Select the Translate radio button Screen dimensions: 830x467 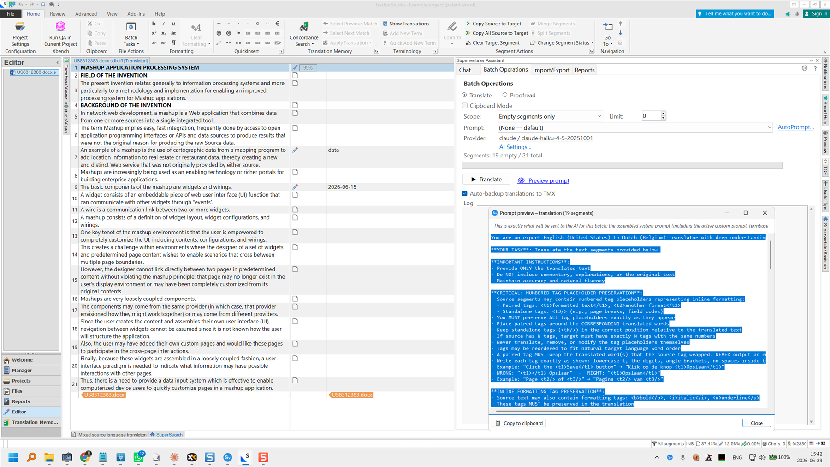tap(464, 95)
